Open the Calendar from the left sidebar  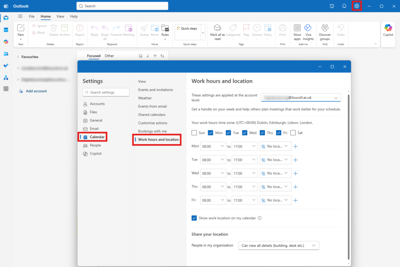tap(6, 30)
